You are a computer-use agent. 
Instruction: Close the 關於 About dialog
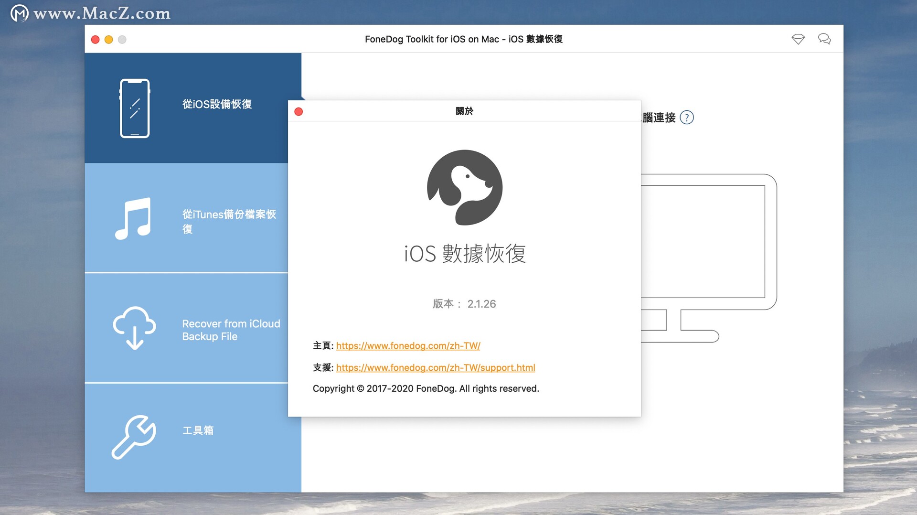point(299,112)
